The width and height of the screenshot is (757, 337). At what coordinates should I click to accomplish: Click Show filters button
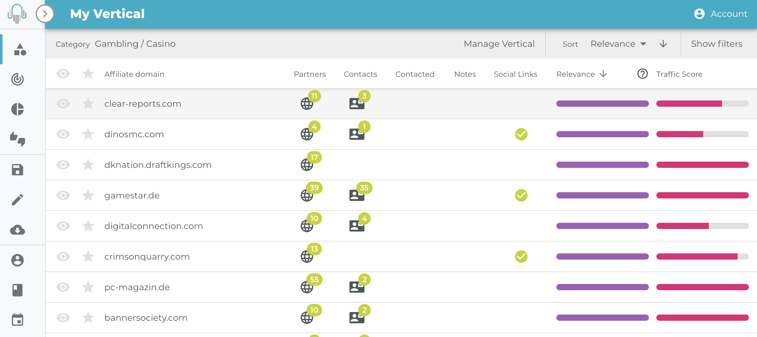716,44
